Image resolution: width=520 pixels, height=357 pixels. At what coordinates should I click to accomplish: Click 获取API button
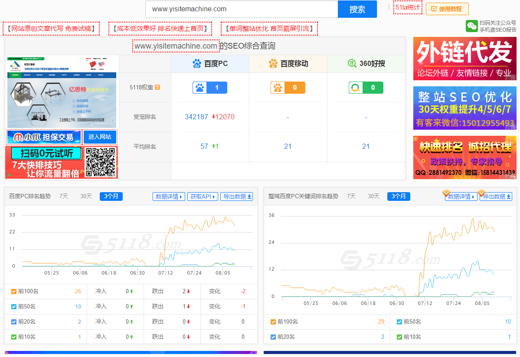[203, 197]
